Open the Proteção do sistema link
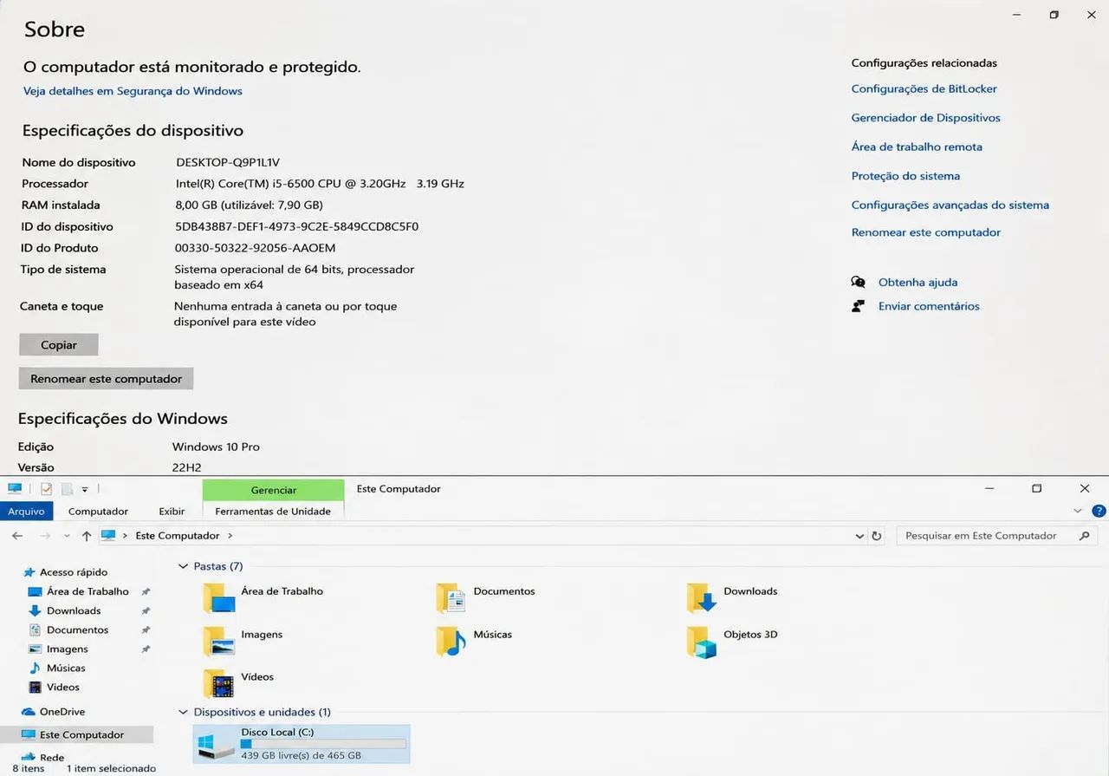The width and height of the screenshot is (1109, 776). [x=905, y=176]
